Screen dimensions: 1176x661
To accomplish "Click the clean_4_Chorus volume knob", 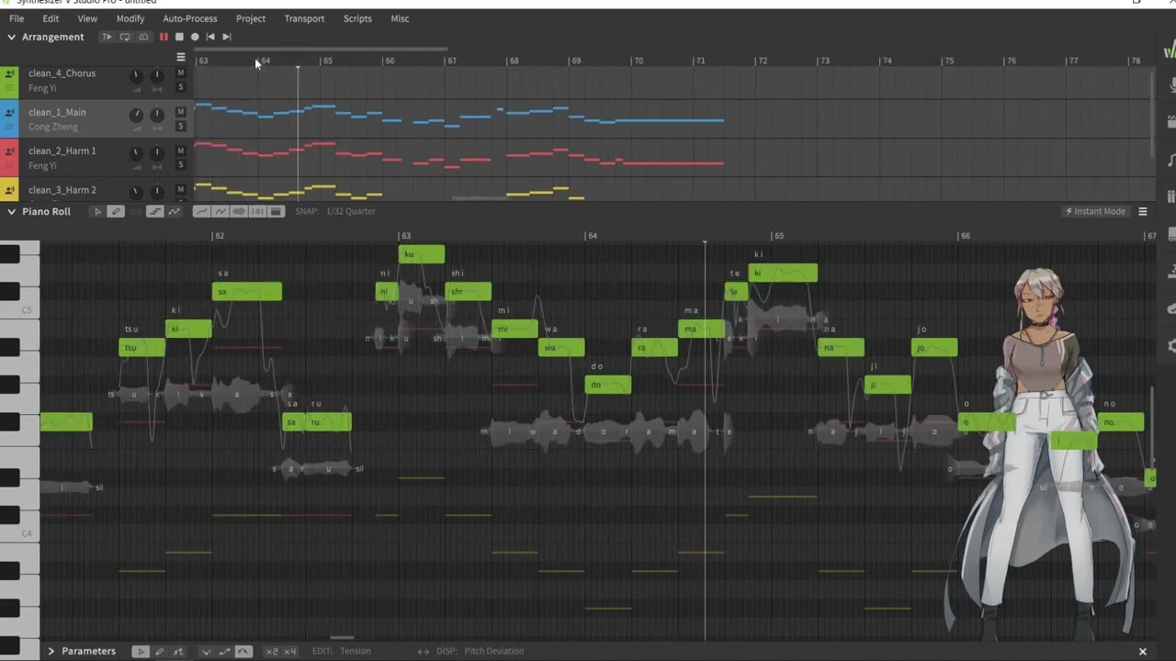I will tap(136, 75).
